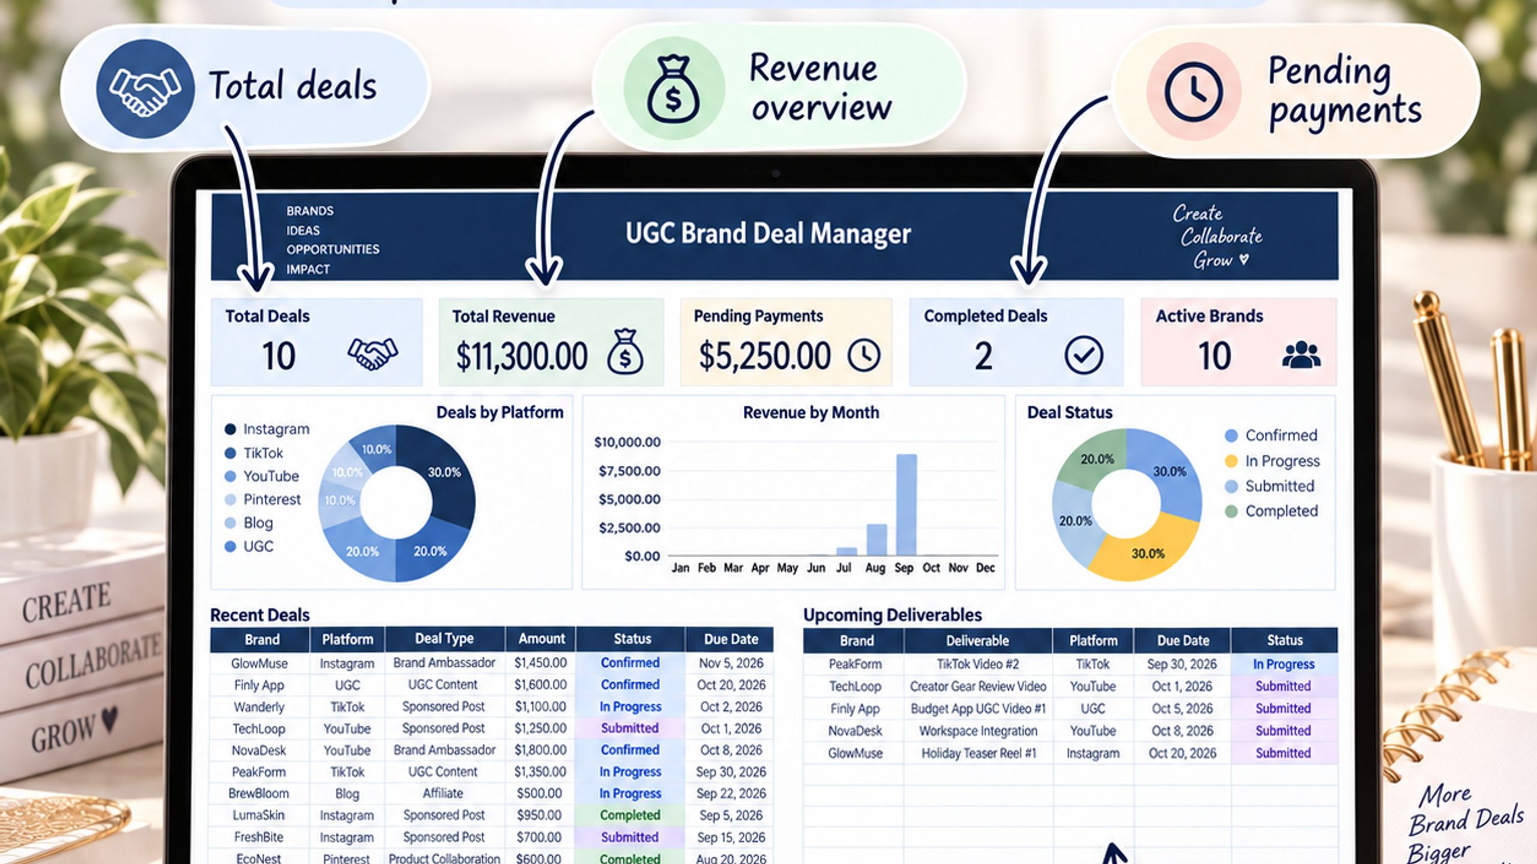The height and width of the screenshot is (864, 1537).
Task: Click the money bag icon beside Revenue overview
Action: click(x=674, y=89)
